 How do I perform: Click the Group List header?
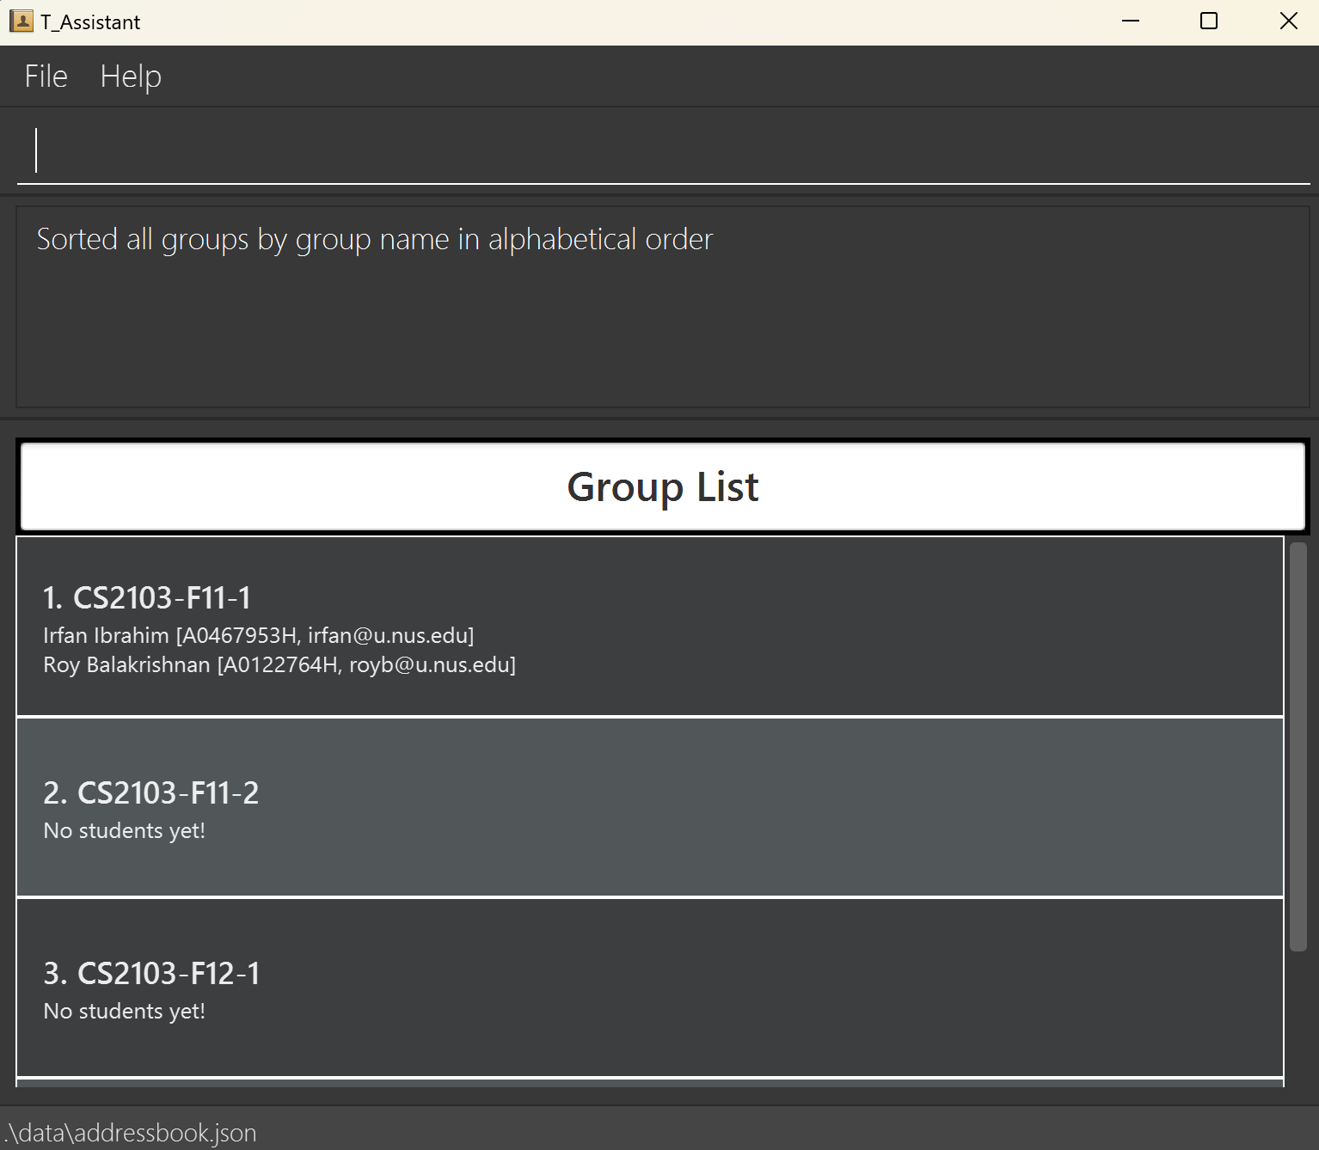coord(662,486)
